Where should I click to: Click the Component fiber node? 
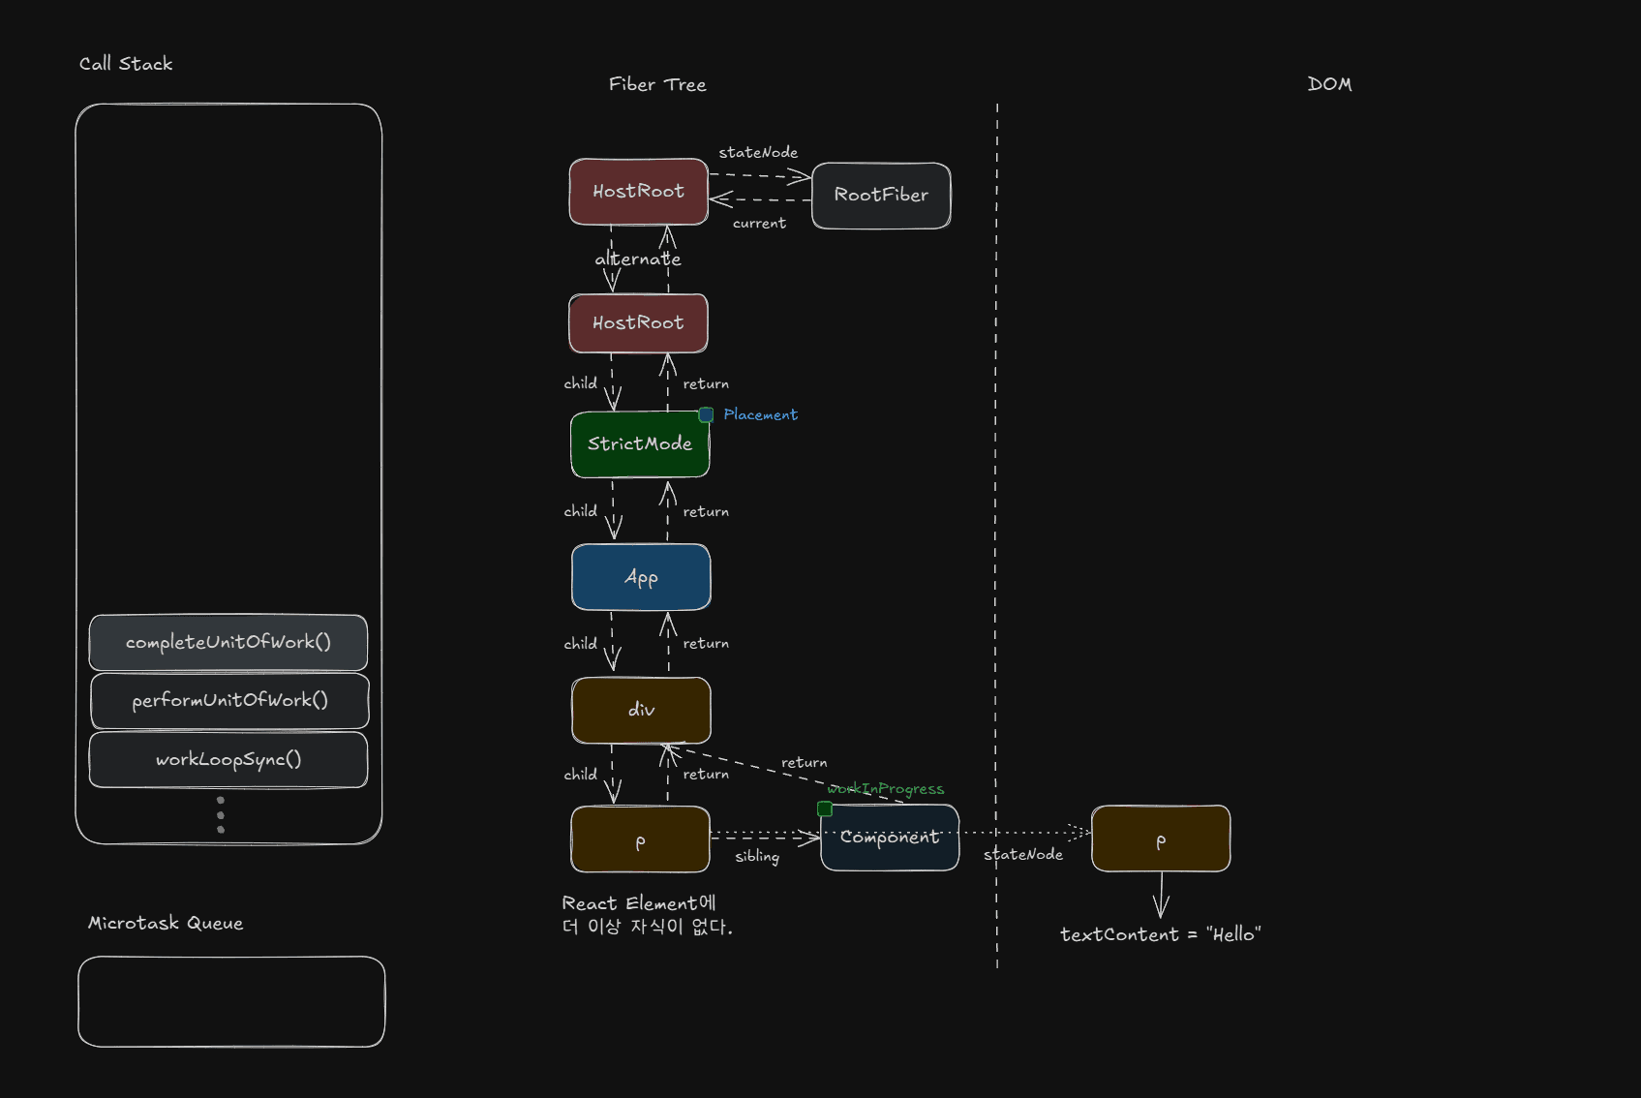click(x=890, y=839)
